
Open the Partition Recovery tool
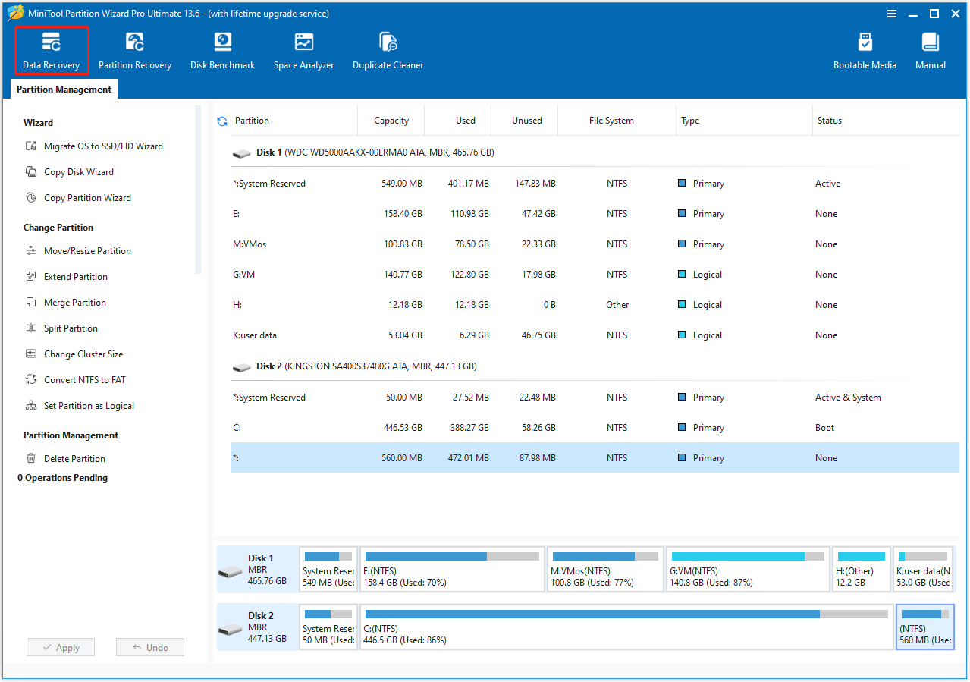pyautogui.click(x=135, y=49)
